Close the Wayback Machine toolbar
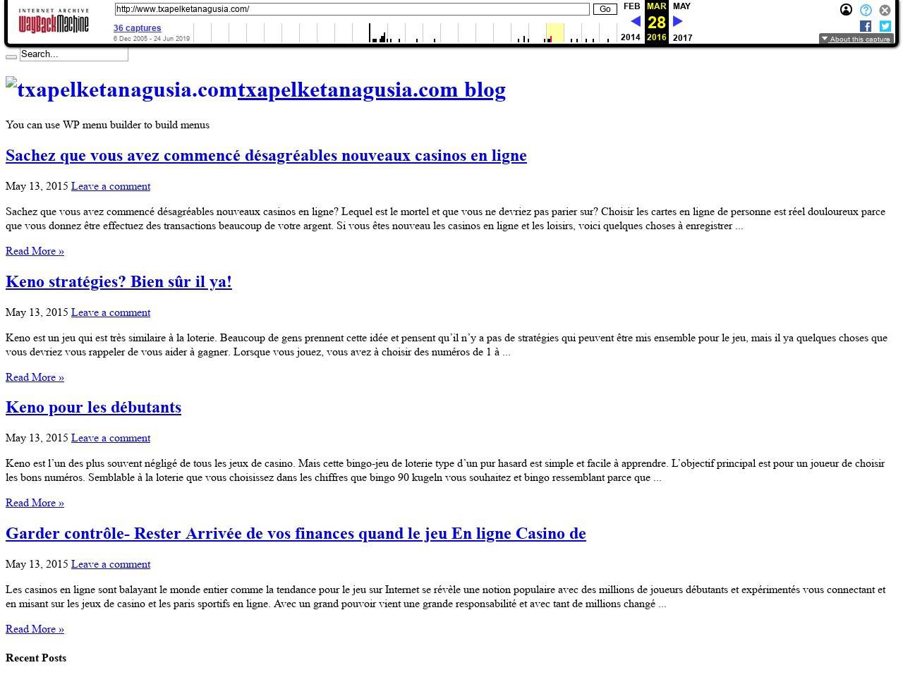 pos(885,10)
